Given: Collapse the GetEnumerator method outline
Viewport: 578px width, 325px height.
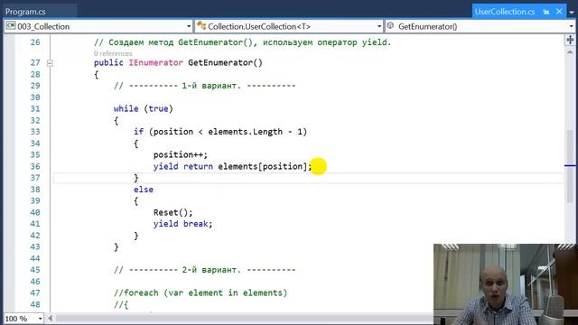Looking at the screenshot, I should (x=50, y=63).
